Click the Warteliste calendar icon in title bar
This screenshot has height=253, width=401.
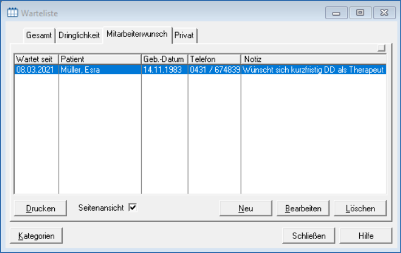coord(11,12)
